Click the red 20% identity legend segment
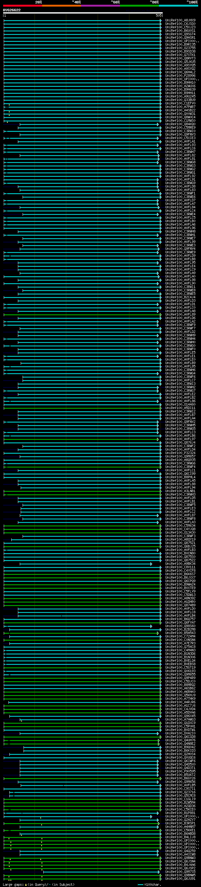Viewport: 201px width, 887px height. (22, 6)
